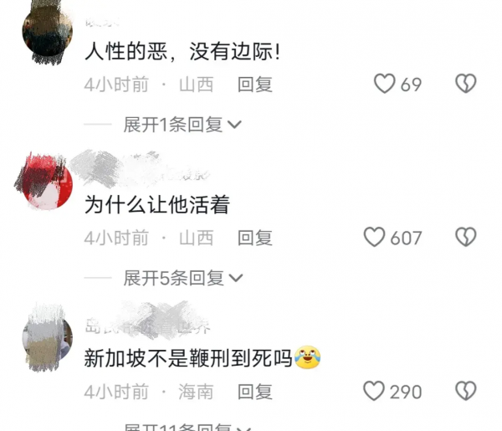
Task: Expand 展开5条回复 under second comment
Action: pos(183,278)
